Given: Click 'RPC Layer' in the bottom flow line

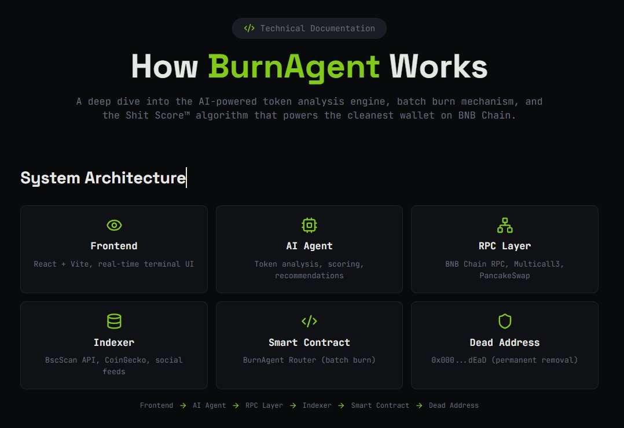Looking at the screenshot, I should [264, 405].
